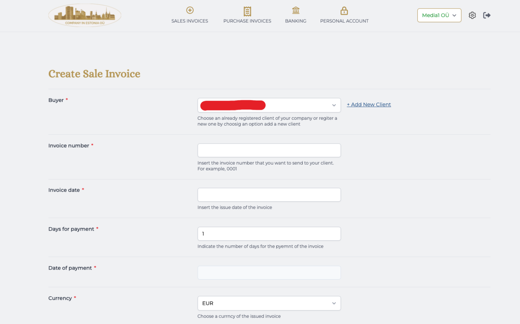
Task: Open the Currency dropdown showing EUR
Action: [x=269, y=303]
